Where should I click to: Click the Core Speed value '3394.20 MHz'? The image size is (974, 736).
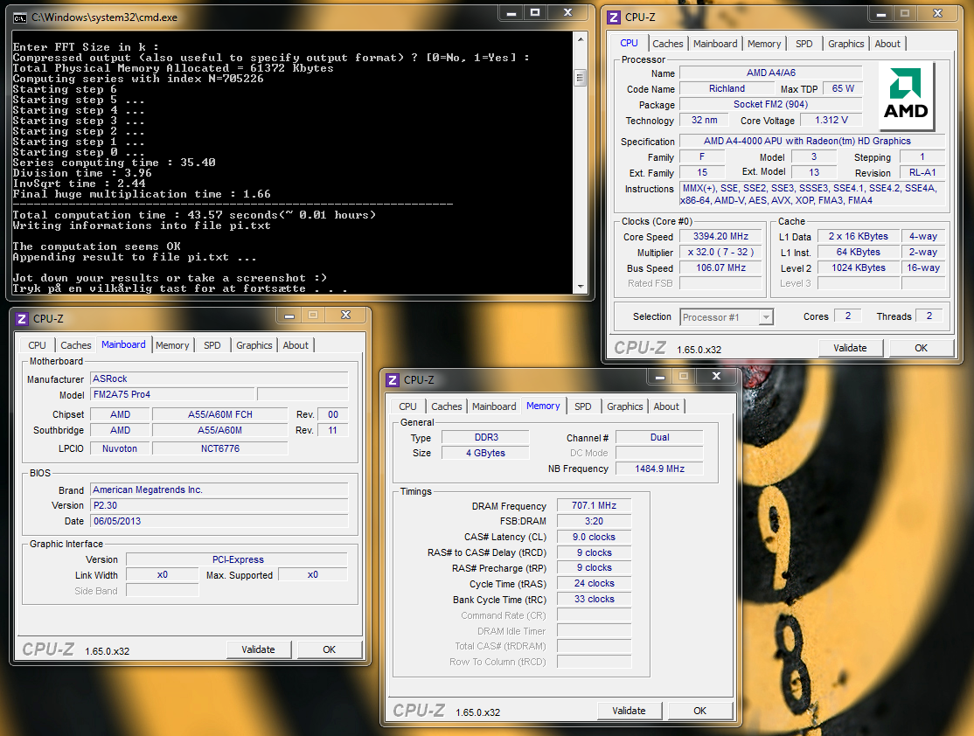point(720,237)
